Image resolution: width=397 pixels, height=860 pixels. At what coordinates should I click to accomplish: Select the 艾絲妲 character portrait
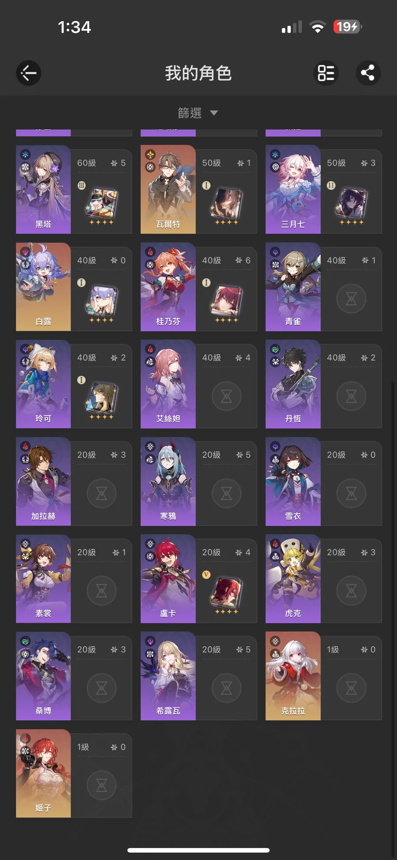point(168,384)
